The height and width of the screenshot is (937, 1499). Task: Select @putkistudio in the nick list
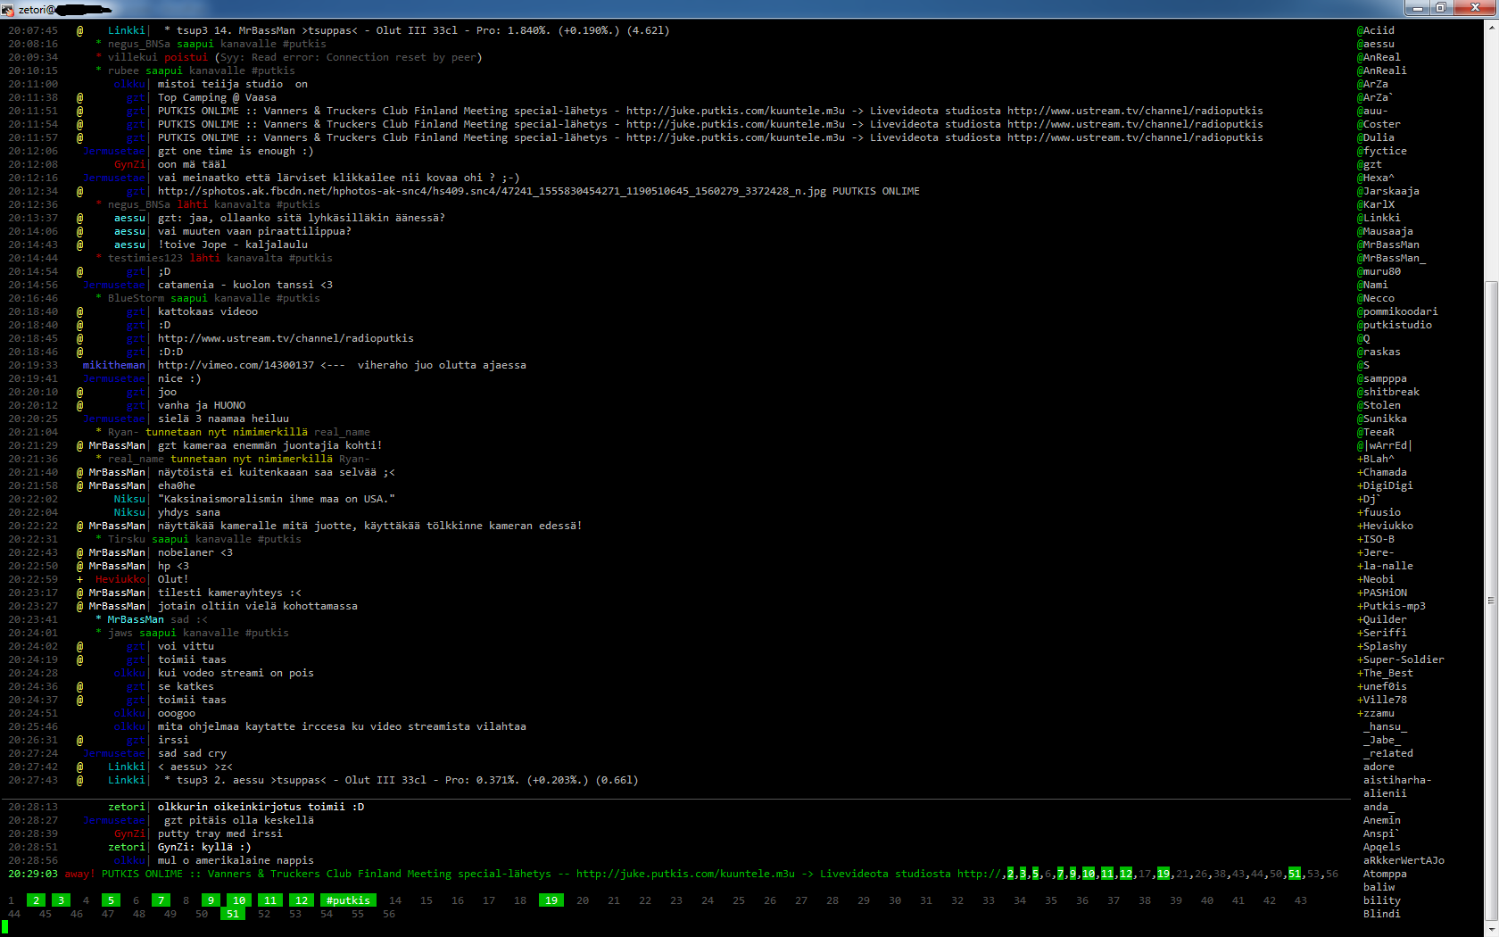coord(1394,325)
